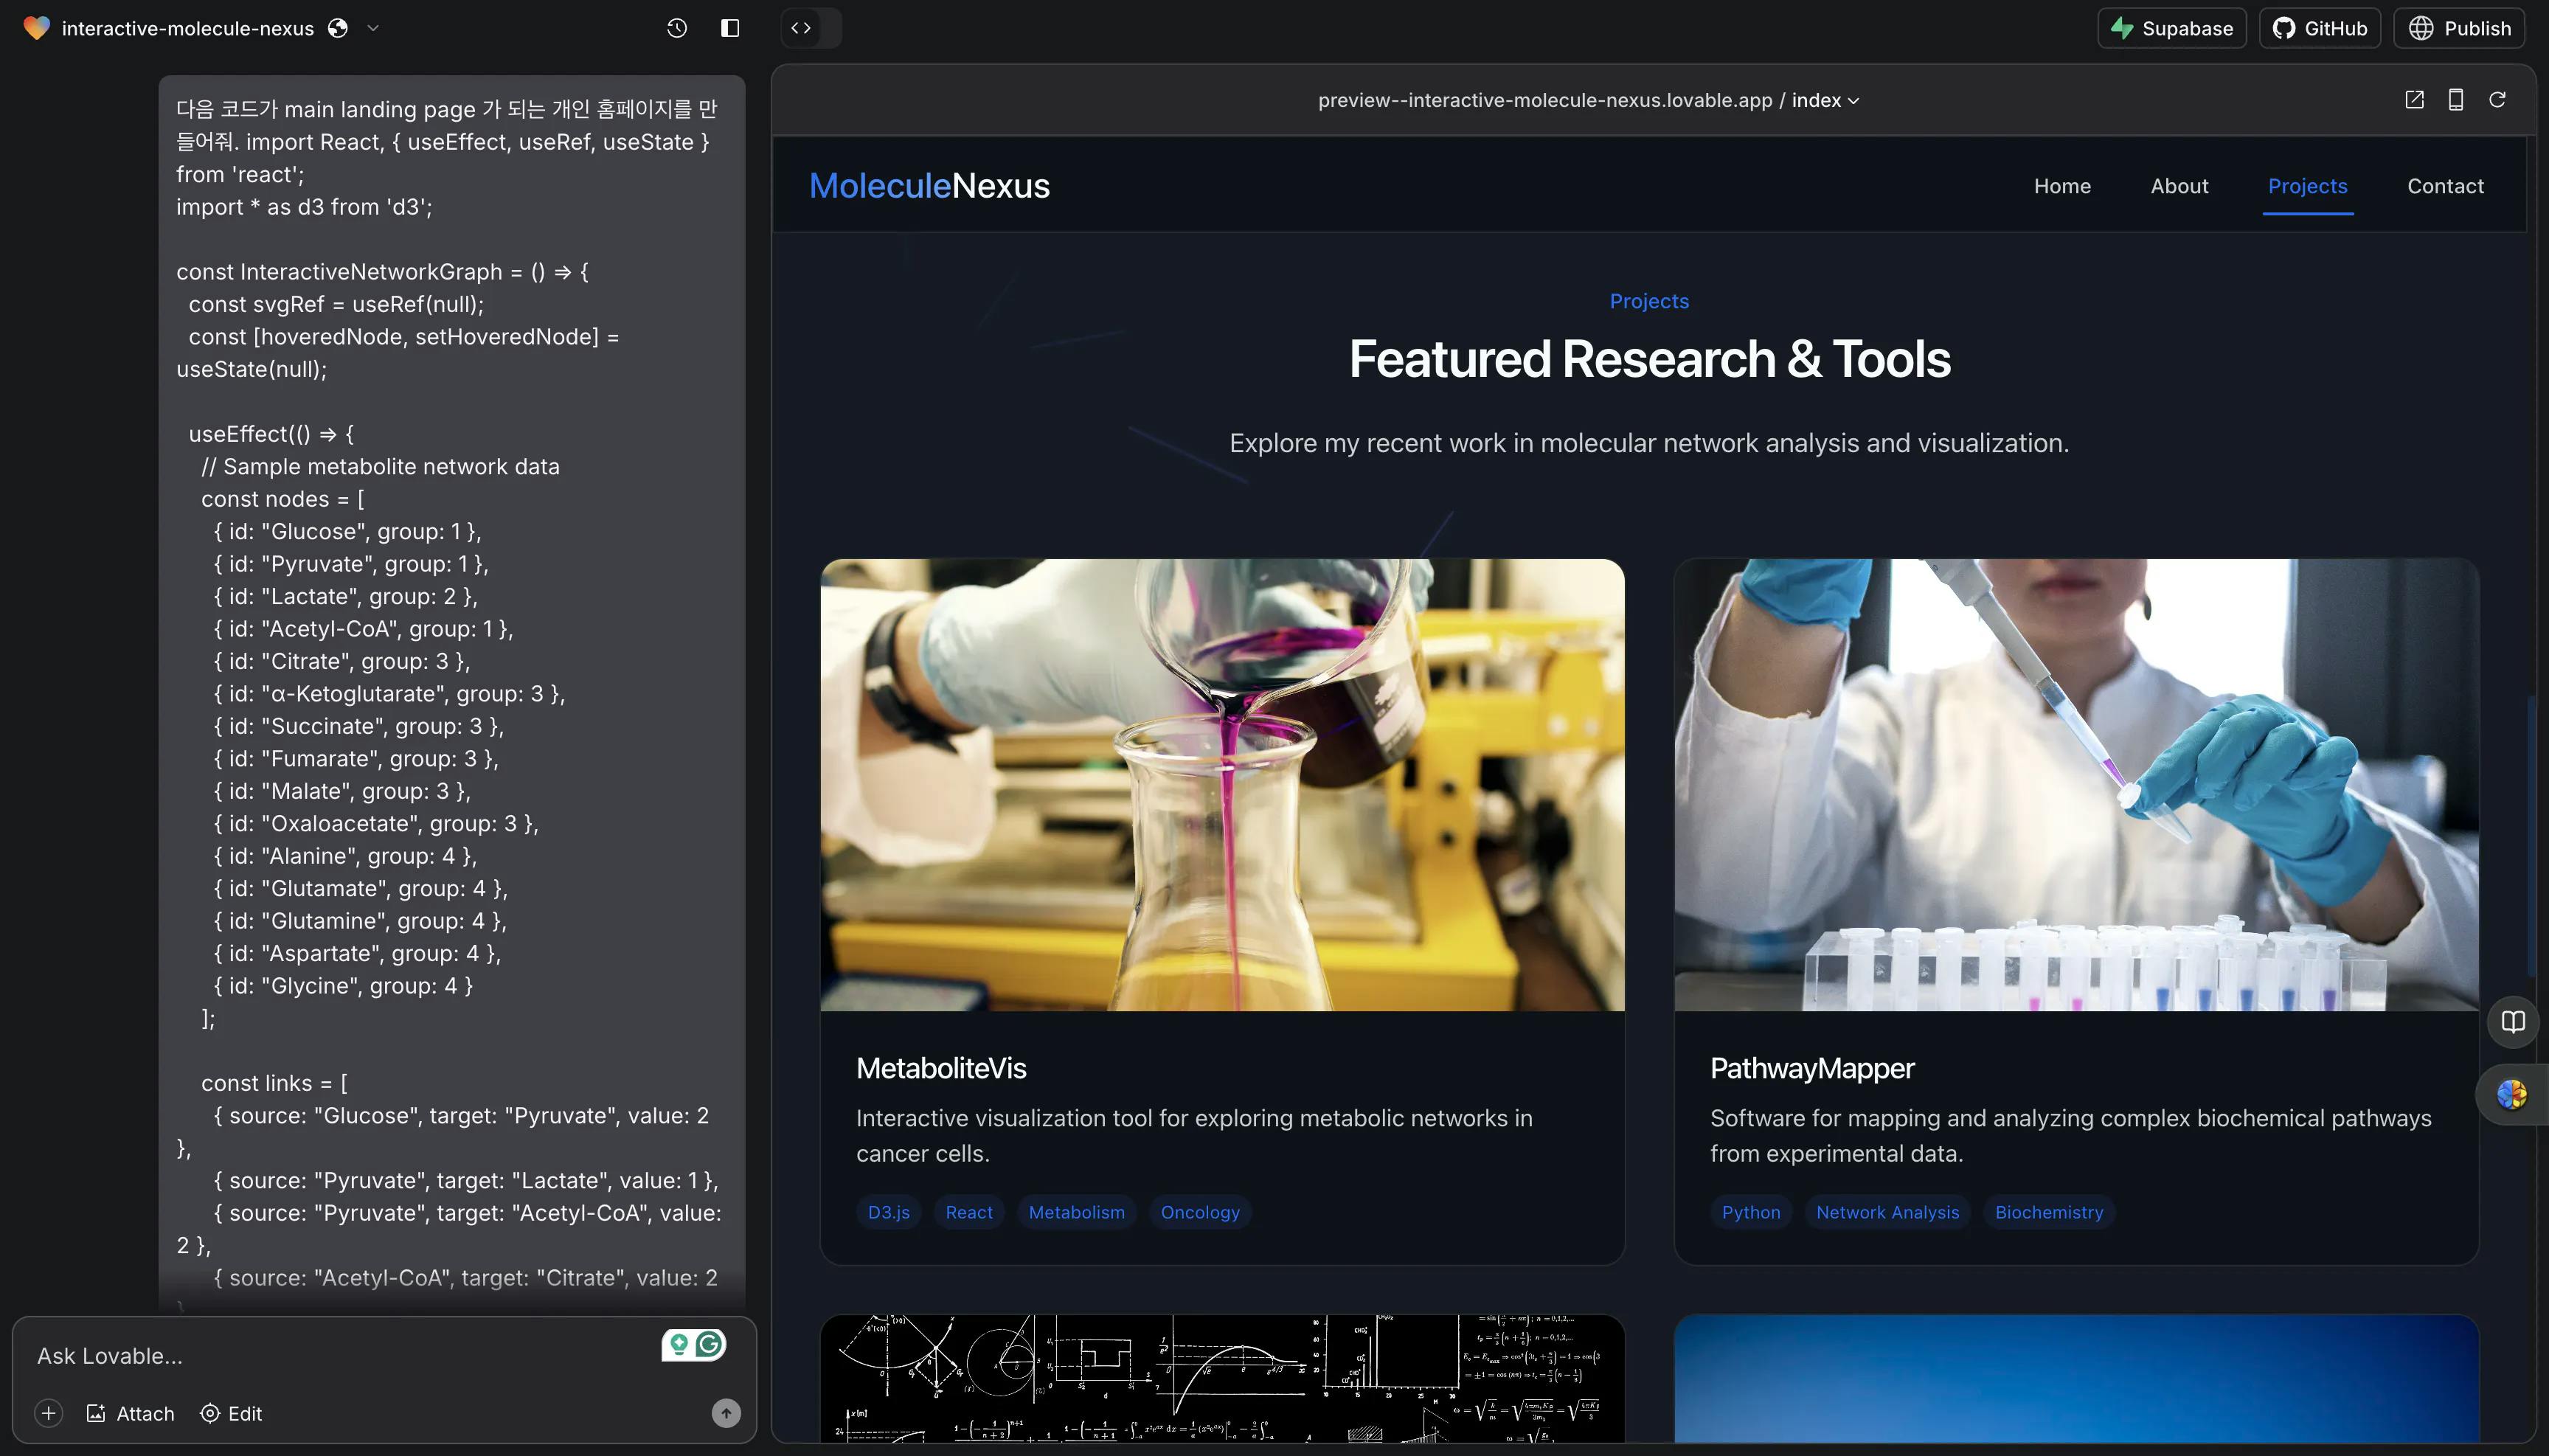The image size is (2549, 1456).
Task: Open preview in new tab icon
Action: click(x=2414, y=100)
